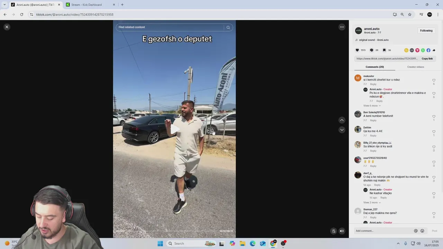Reload the TikTok page
The height and width of the screenshot is (249, 443).
pyautogui.click(x=21, y=15)
